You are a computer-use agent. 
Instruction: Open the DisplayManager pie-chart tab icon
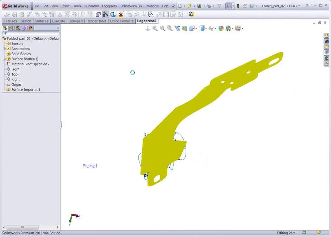(x=31, y=28)
